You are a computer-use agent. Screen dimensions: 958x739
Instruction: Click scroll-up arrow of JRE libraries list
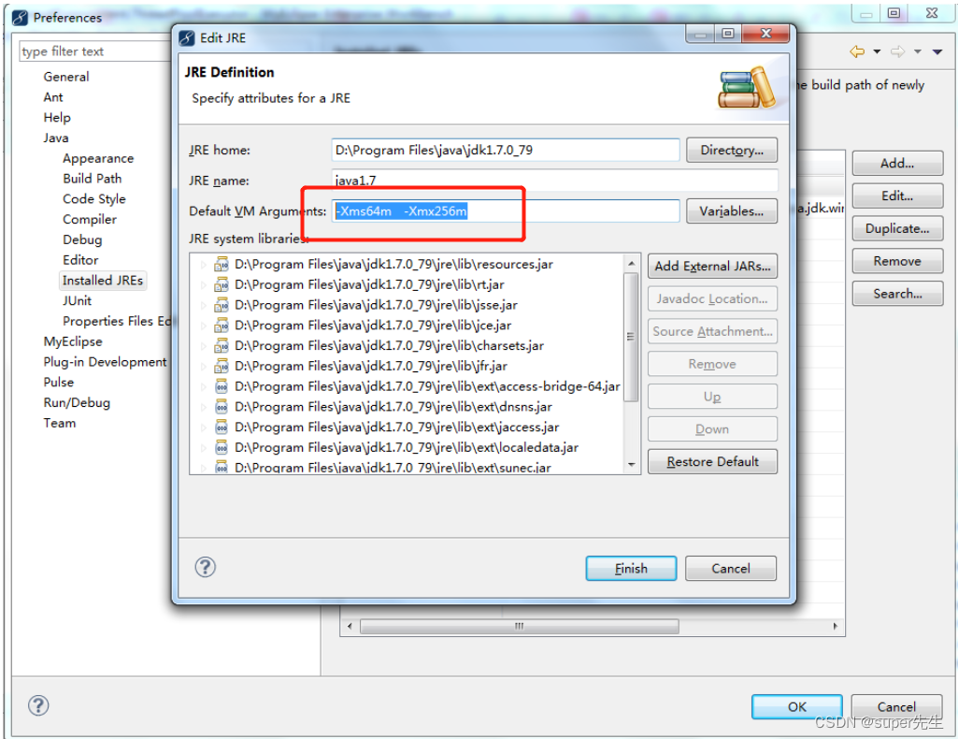coord(631,264)
